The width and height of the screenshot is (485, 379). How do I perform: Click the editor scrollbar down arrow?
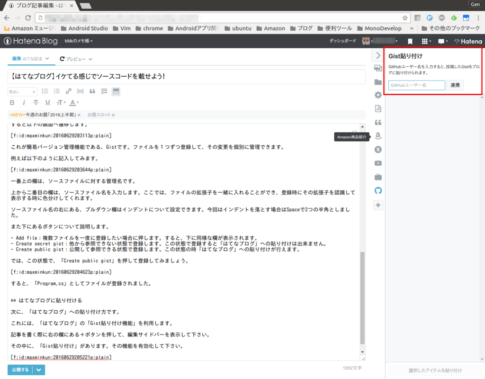pyautogui.click(x=362, y=352)
